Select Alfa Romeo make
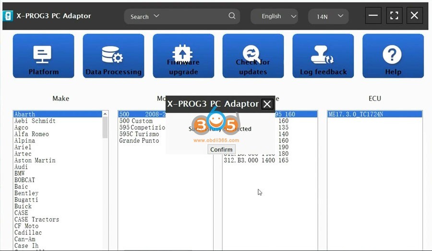 [58, 134]
